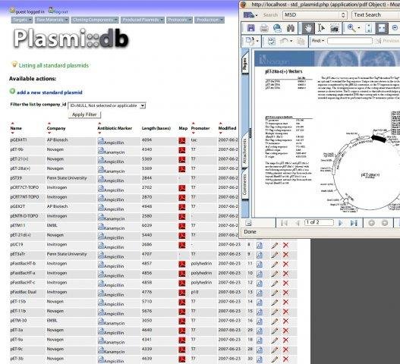Open the Production menu

[x=209, y=20]
